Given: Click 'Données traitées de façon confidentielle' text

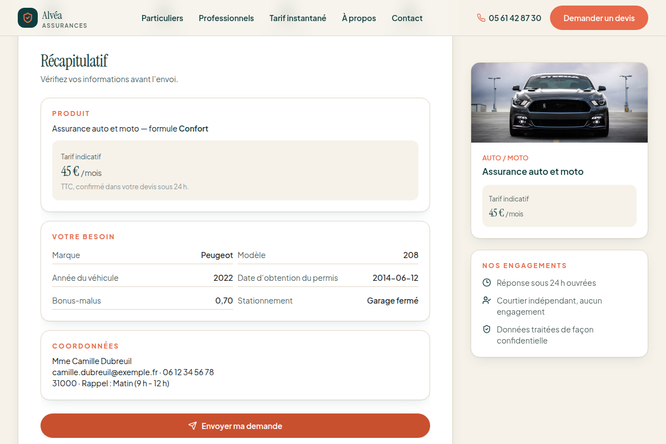Looking at the screenshot, I should 545,335.
